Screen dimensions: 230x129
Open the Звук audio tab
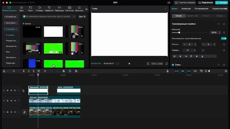[x=22, y=9]
